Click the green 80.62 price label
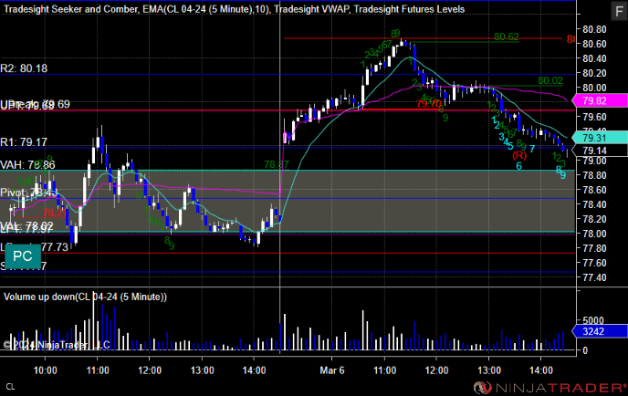Image resolution: width=628 pixels, height=396 pixels. (x=507, y=36)
